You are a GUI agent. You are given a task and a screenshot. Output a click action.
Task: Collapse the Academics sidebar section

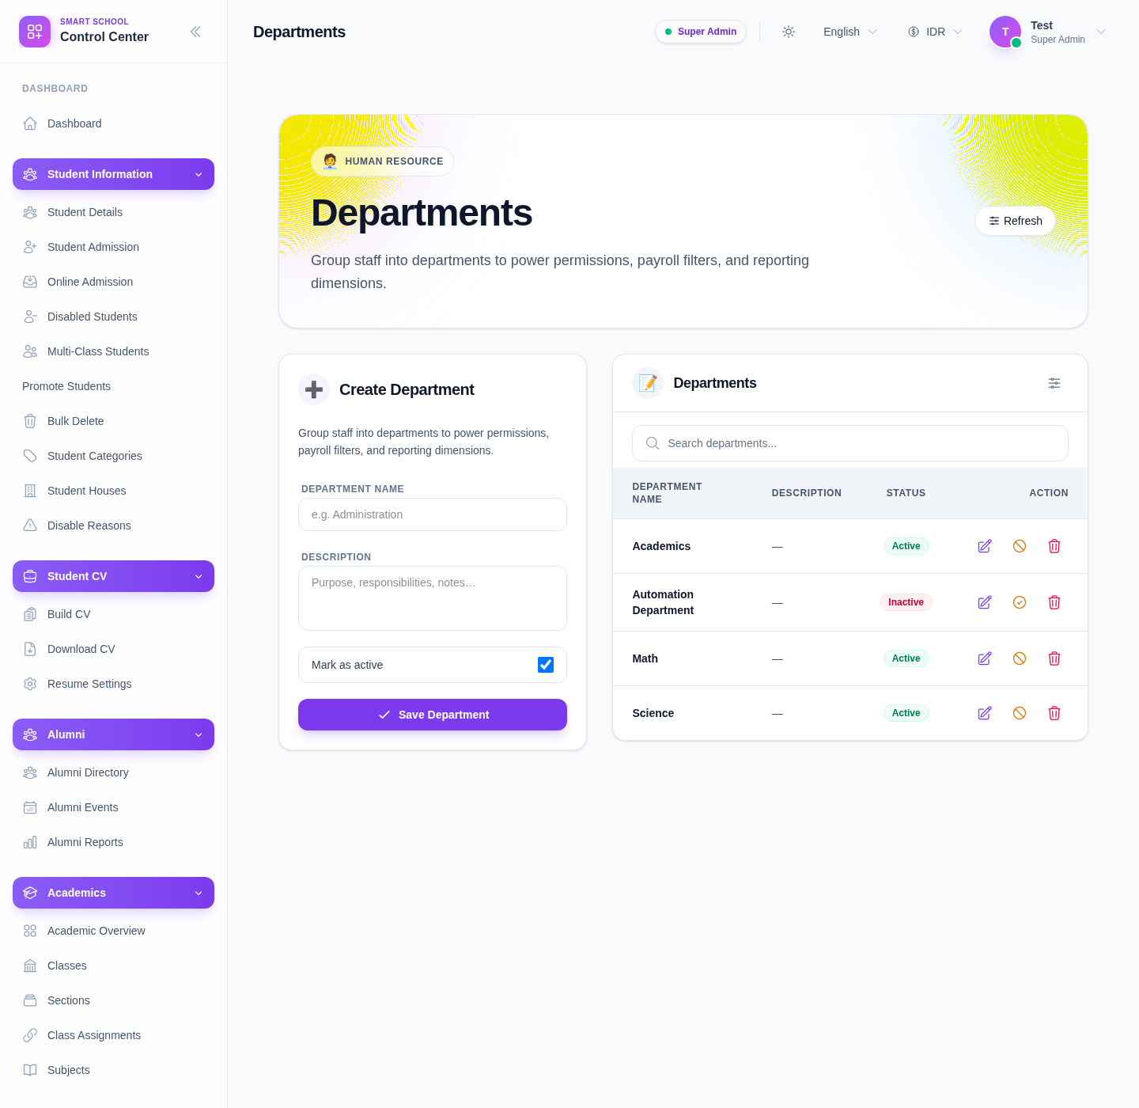click(113, 893)
